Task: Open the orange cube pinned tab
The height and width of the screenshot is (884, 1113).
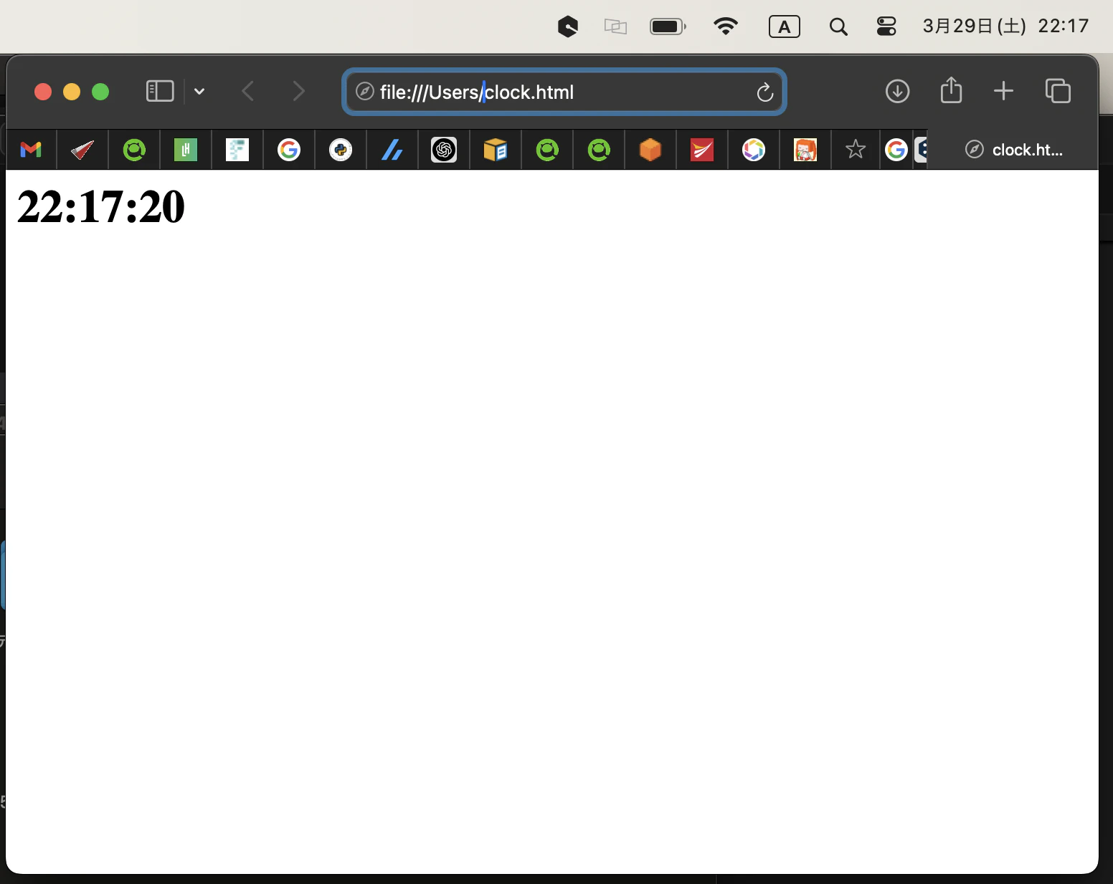Action: tap(650, 150)
